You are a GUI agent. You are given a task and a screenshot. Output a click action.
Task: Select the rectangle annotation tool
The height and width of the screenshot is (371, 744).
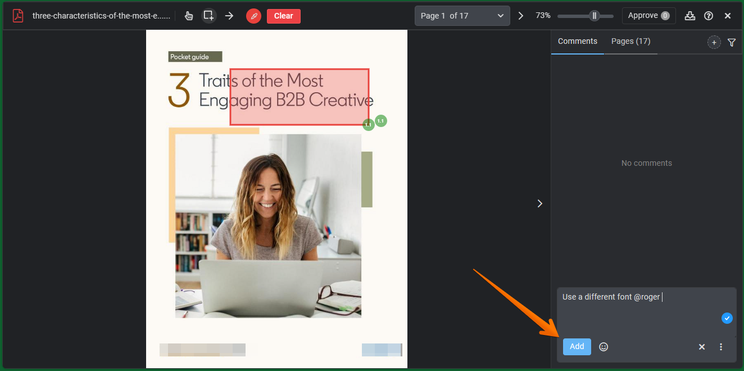(208, 16)
